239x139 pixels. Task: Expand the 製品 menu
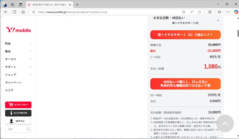[18, 51]
